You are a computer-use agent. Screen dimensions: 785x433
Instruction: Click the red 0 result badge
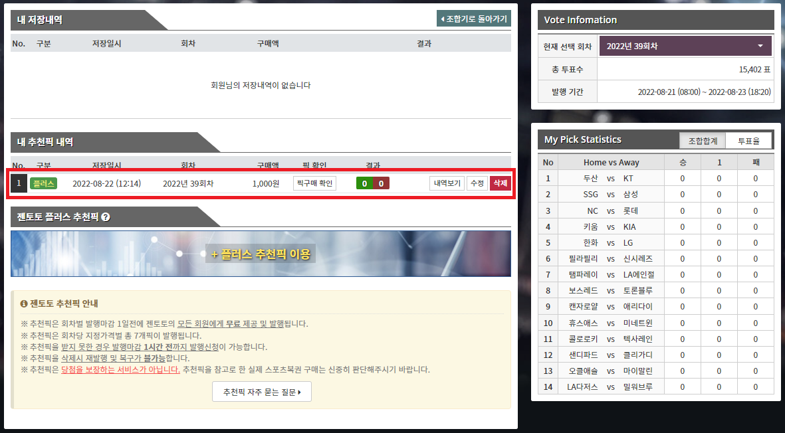pos(381,183)
